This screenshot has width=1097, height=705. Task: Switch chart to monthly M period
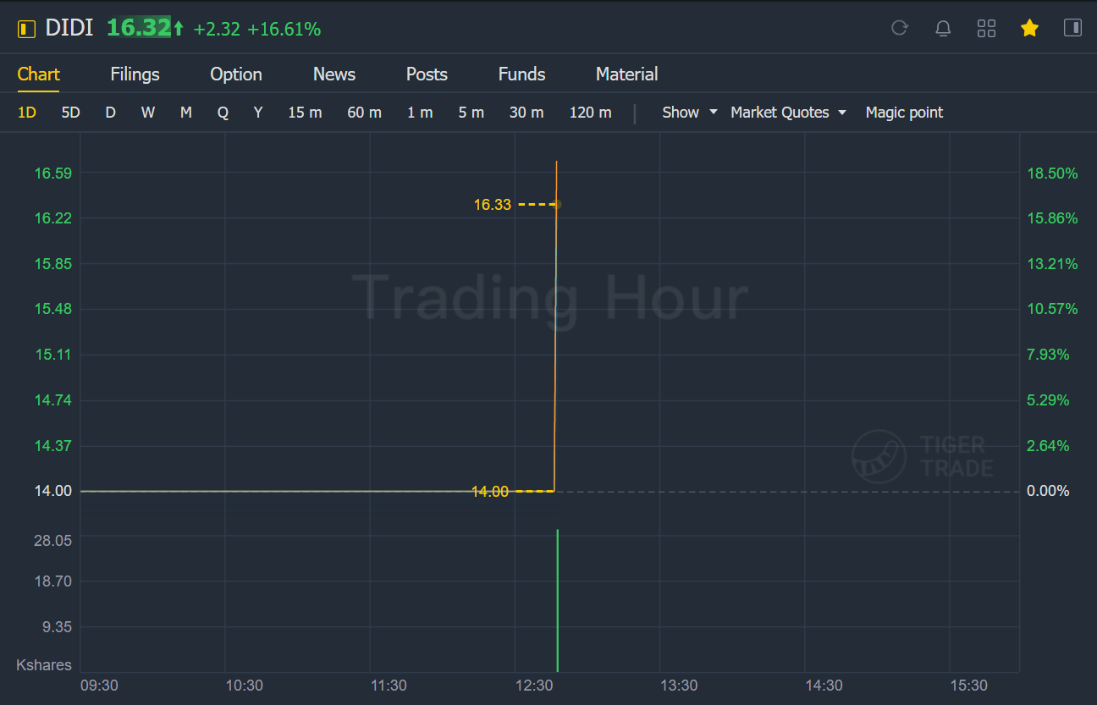pos(186,113)
